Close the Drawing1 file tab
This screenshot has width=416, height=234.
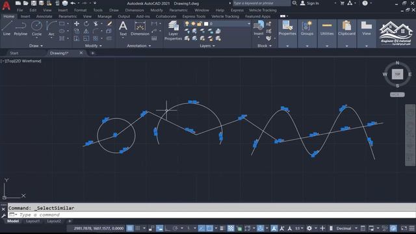(x=81, y=53)
